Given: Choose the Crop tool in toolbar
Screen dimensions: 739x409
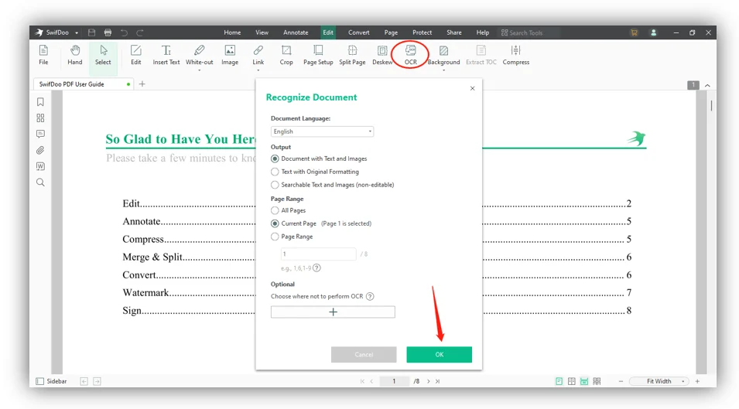Looking at the screenshot, I should click(x=286, y=55).
